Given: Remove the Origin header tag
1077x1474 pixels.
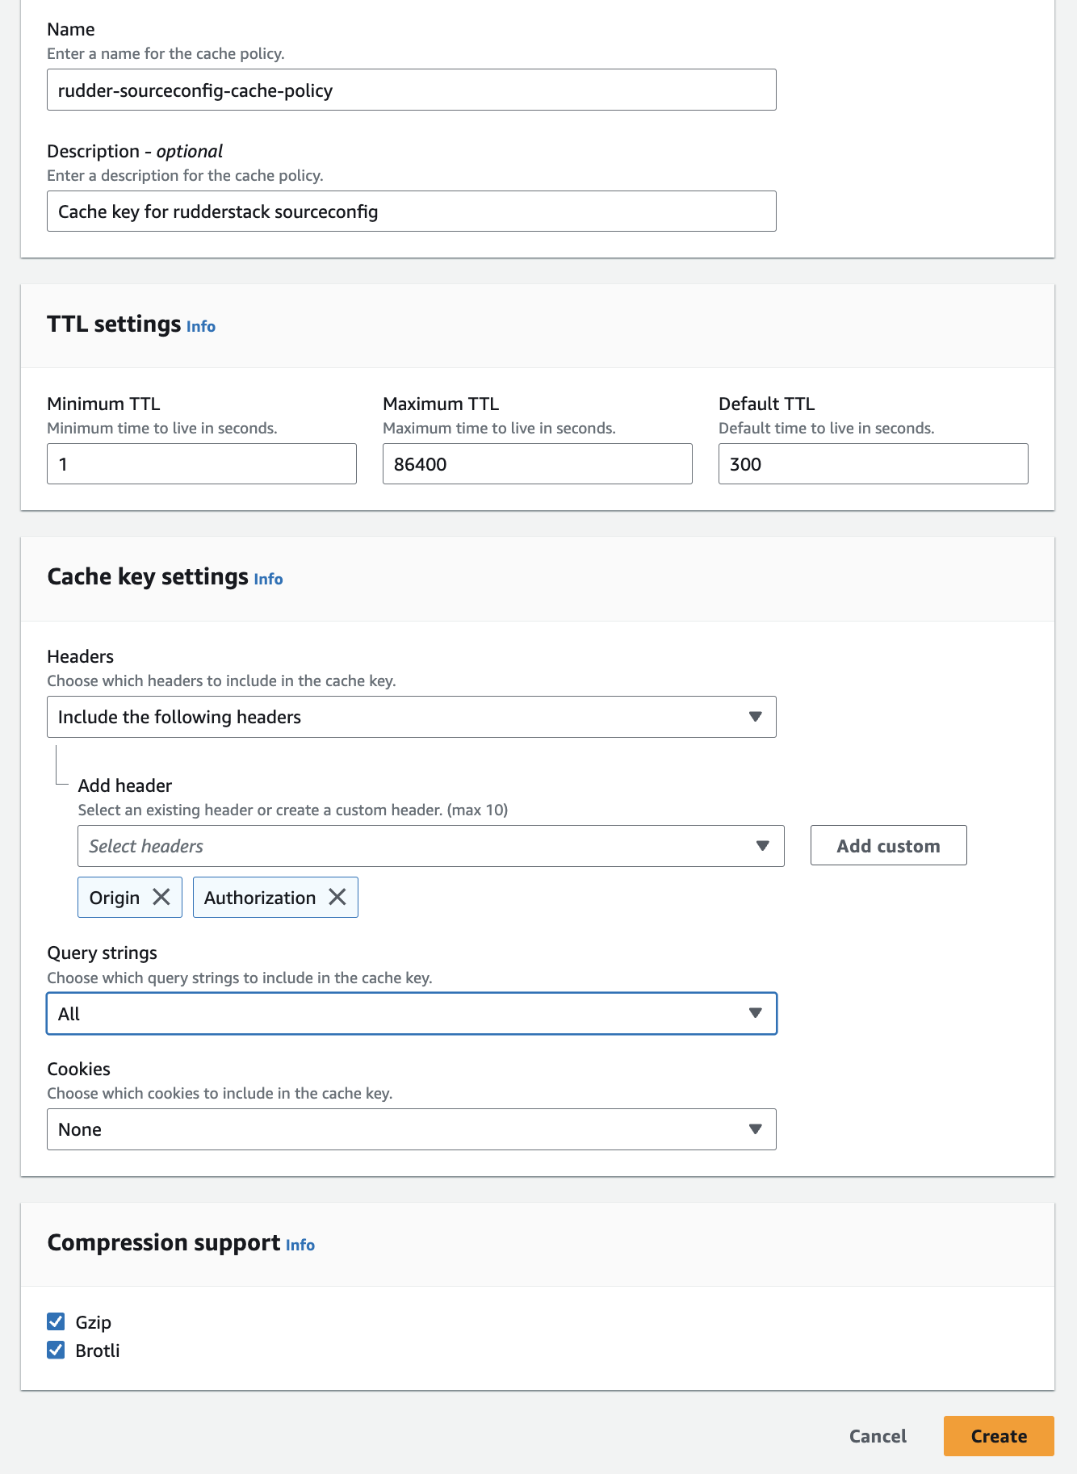Looking at the screenshot, I should (x=161, y=897).
